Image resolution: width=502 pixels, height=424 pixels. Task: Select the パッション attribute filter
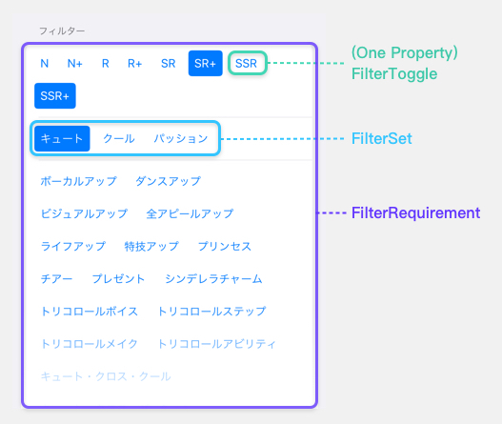pyautogui.click(x=181, y=139)
